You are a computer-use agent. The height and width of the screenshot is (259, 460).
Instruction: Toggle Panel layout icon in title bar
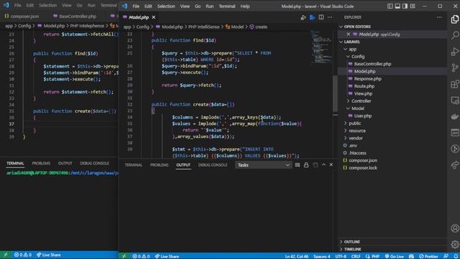397,6
